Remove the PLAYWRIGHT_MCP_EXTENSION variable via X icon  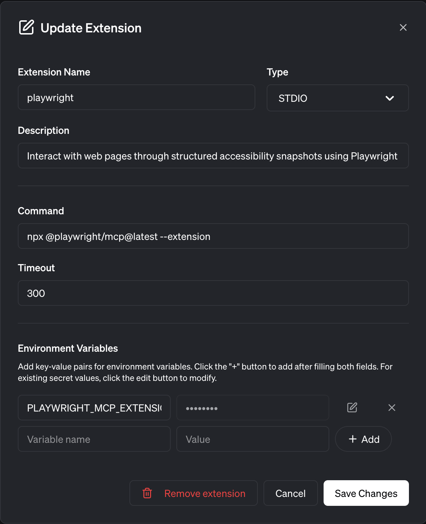(392, 407)
